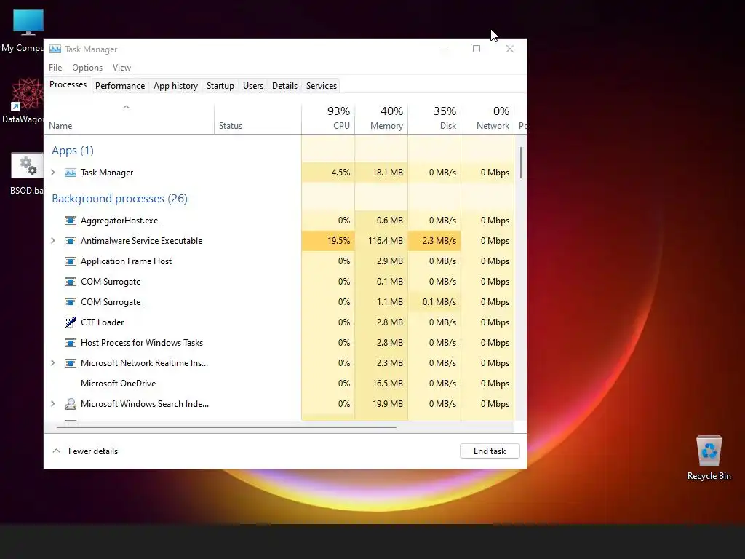The width and height of the screenshot is (745, 559).
Task: Switch to the Startup tab
Action: 220,86
